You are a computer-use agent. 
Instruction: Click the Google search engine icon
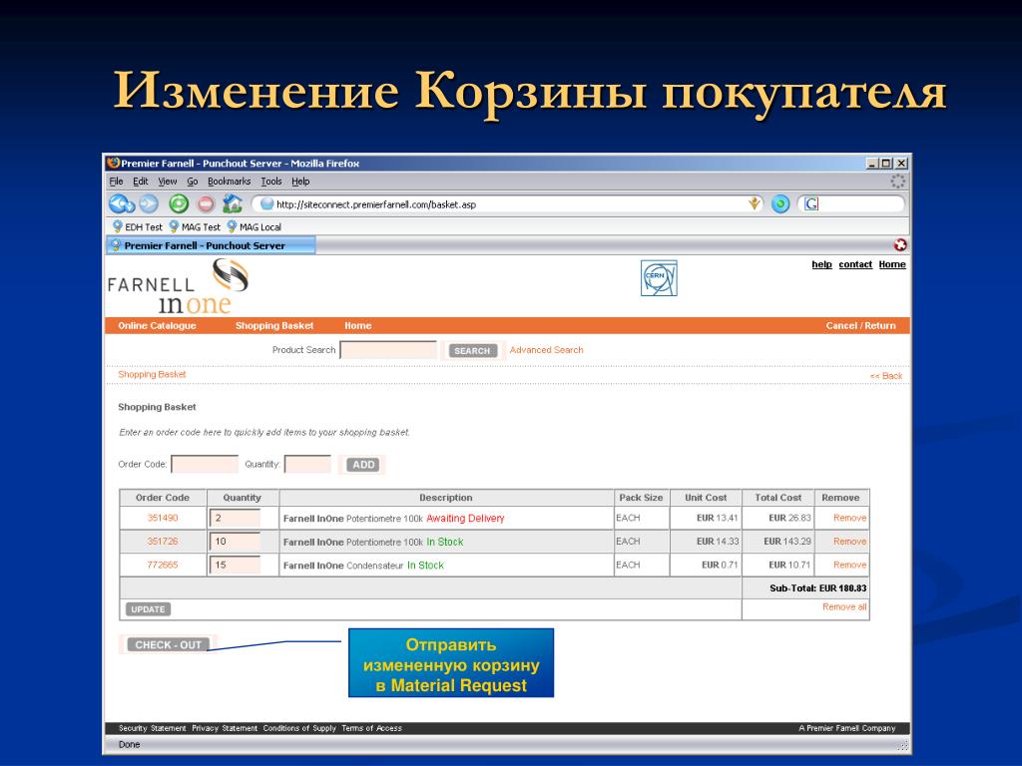[810, 203]
